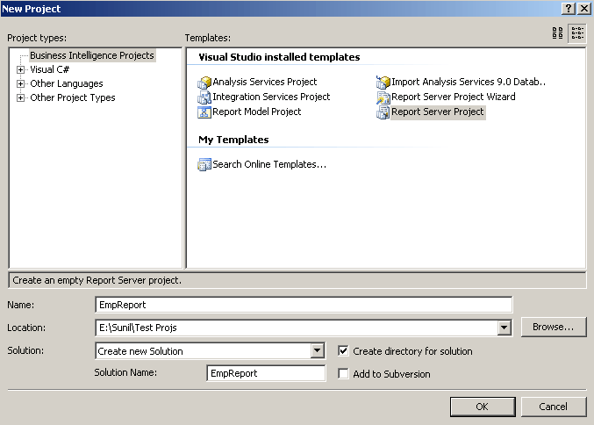
Task: Select Import Analysis Services 9.0 Database icon
Action: click(x=383, y=83)
